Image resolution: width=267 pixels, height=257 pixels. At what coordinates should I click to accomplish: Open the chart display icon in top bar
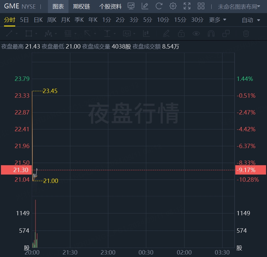[x=131, y=6]
